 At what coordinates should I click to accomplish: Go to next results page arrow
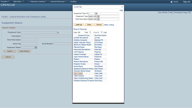click(x=101, y=32)
